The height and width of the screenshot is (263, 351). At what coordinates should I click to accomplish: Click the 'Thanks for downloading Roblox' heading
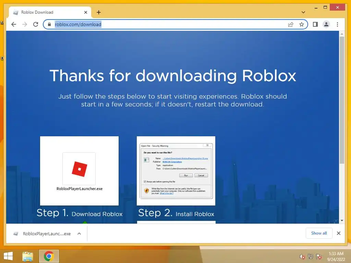tap(173, 76)
